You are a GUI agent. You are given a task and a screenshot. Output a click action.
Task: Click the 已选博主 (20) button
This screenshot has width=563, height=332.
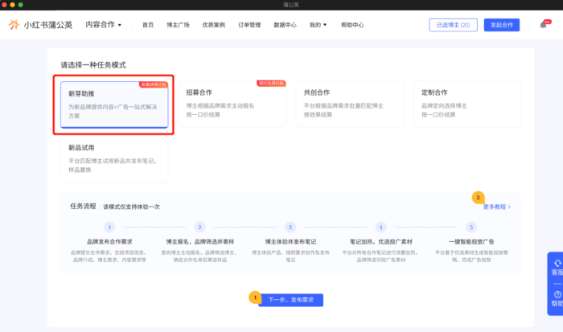tap(453, 25)
